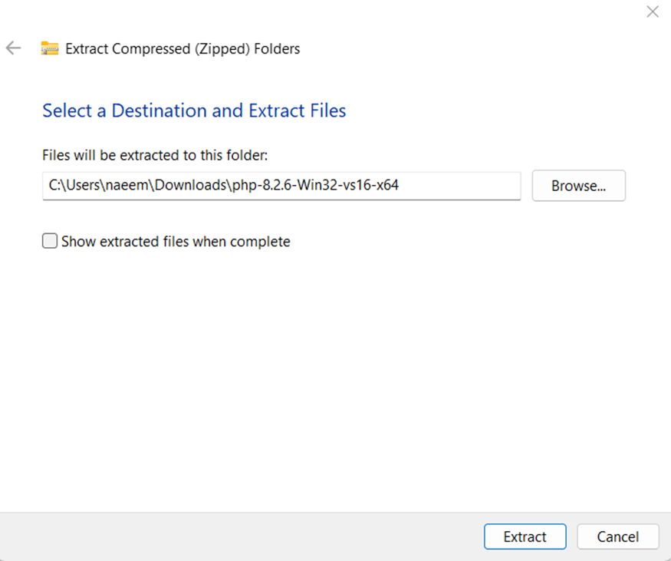Click the zipped folder icon in title

click(x=50, y=48)
